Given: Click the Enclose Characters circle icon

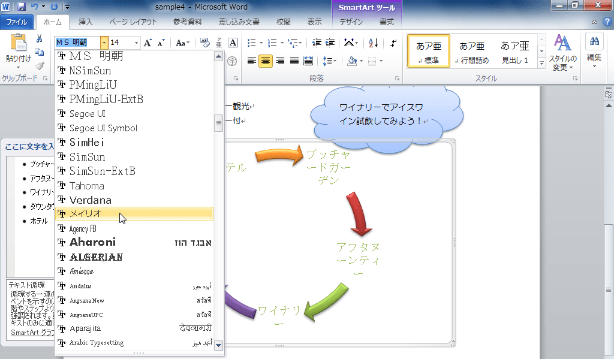Looking at the screenshot, I should tap(232, 61).
